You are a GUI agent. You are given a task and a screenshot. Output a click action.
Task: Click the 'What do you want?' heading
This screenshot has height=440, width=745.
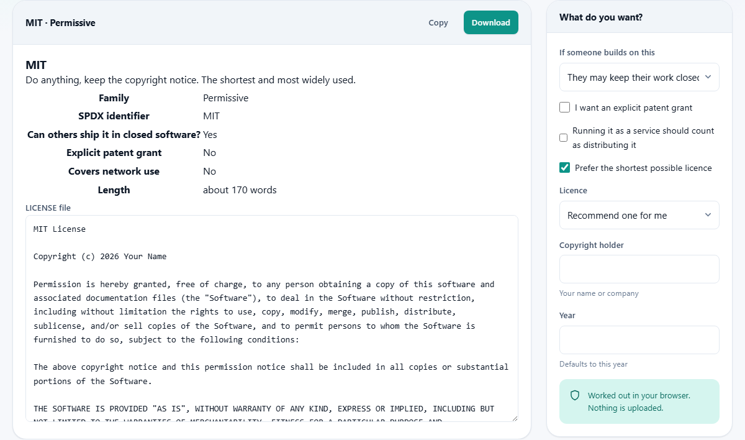click(x=601, y=17)
